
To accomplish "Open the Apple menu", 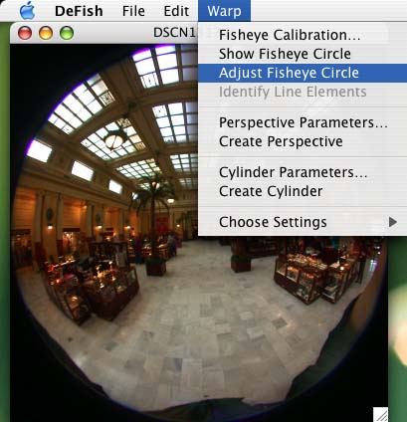I will 27,11.
